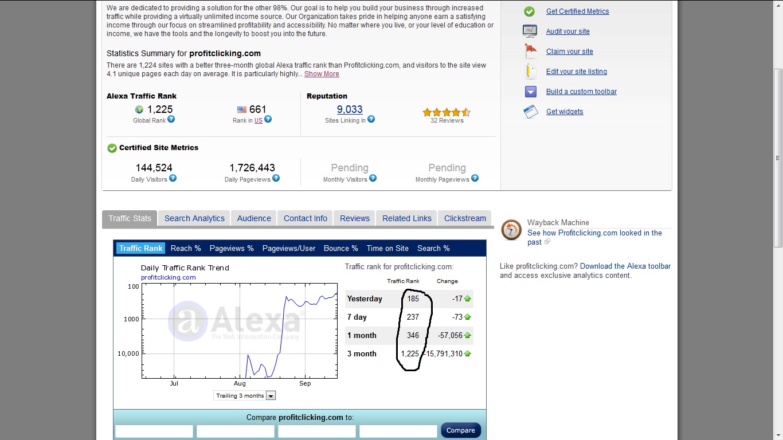Click help icon next to Global Rank

[171, 119]
